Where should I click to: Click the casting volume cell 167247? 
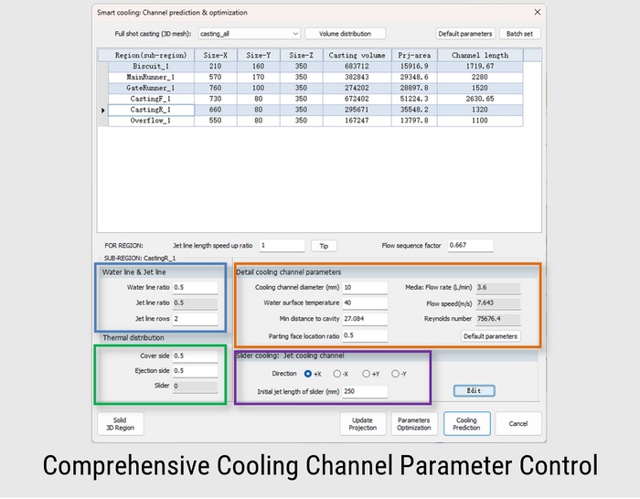click(x=357, y=121)
